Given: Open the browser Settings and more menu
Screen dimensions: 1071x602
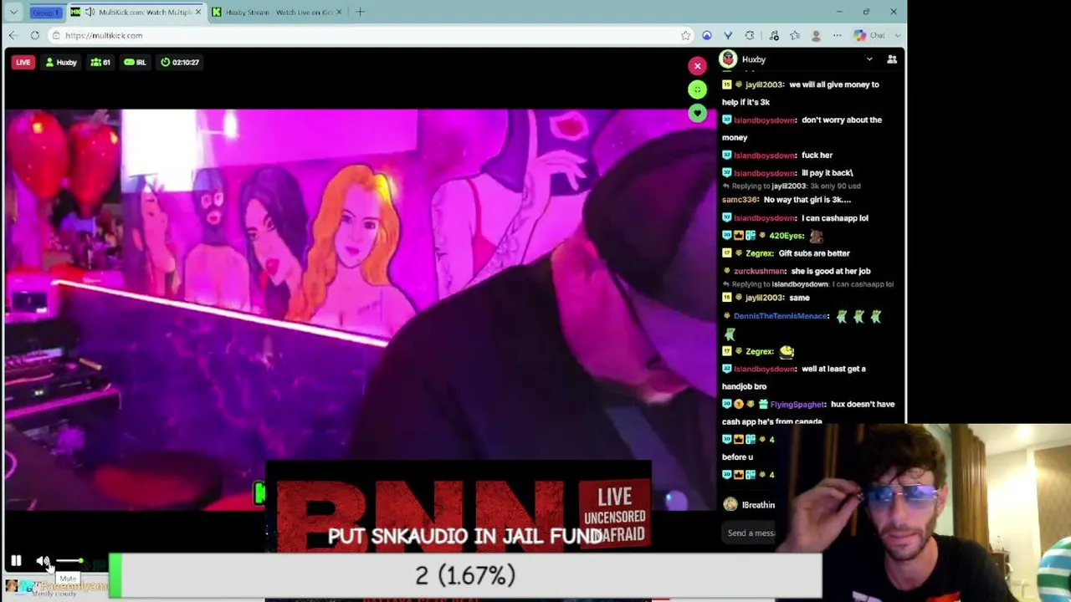Looking at the screenshot, I should coord(838,35).
